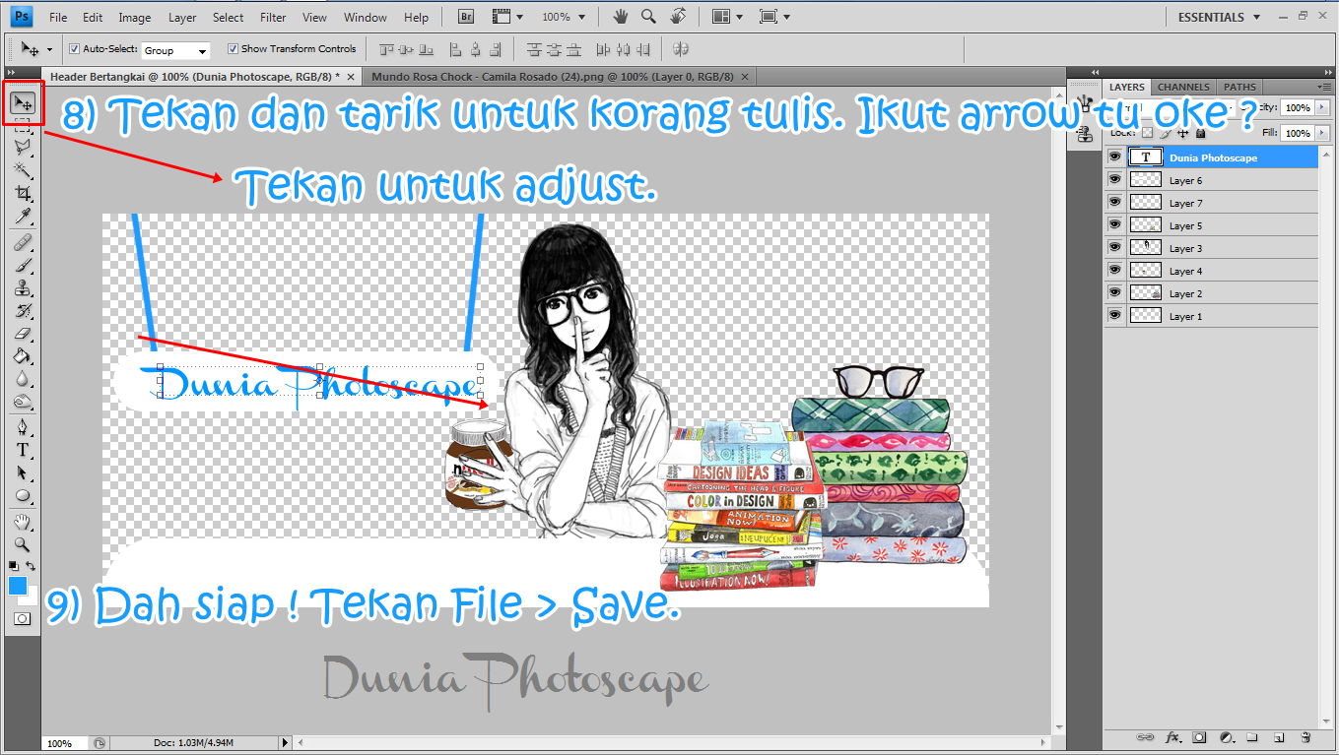
Task: Open the foreground color picker
Action: coord(18,586)
